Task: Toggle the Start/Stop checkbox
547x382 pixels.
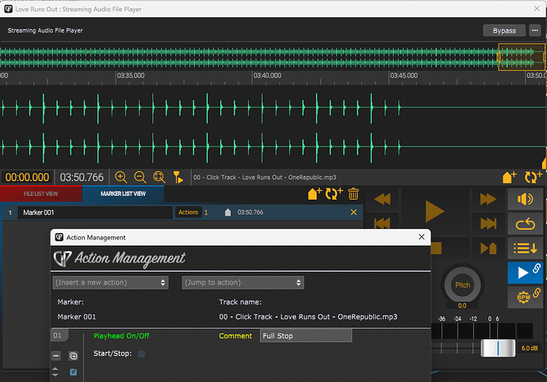Action: (x=142, y=353)
